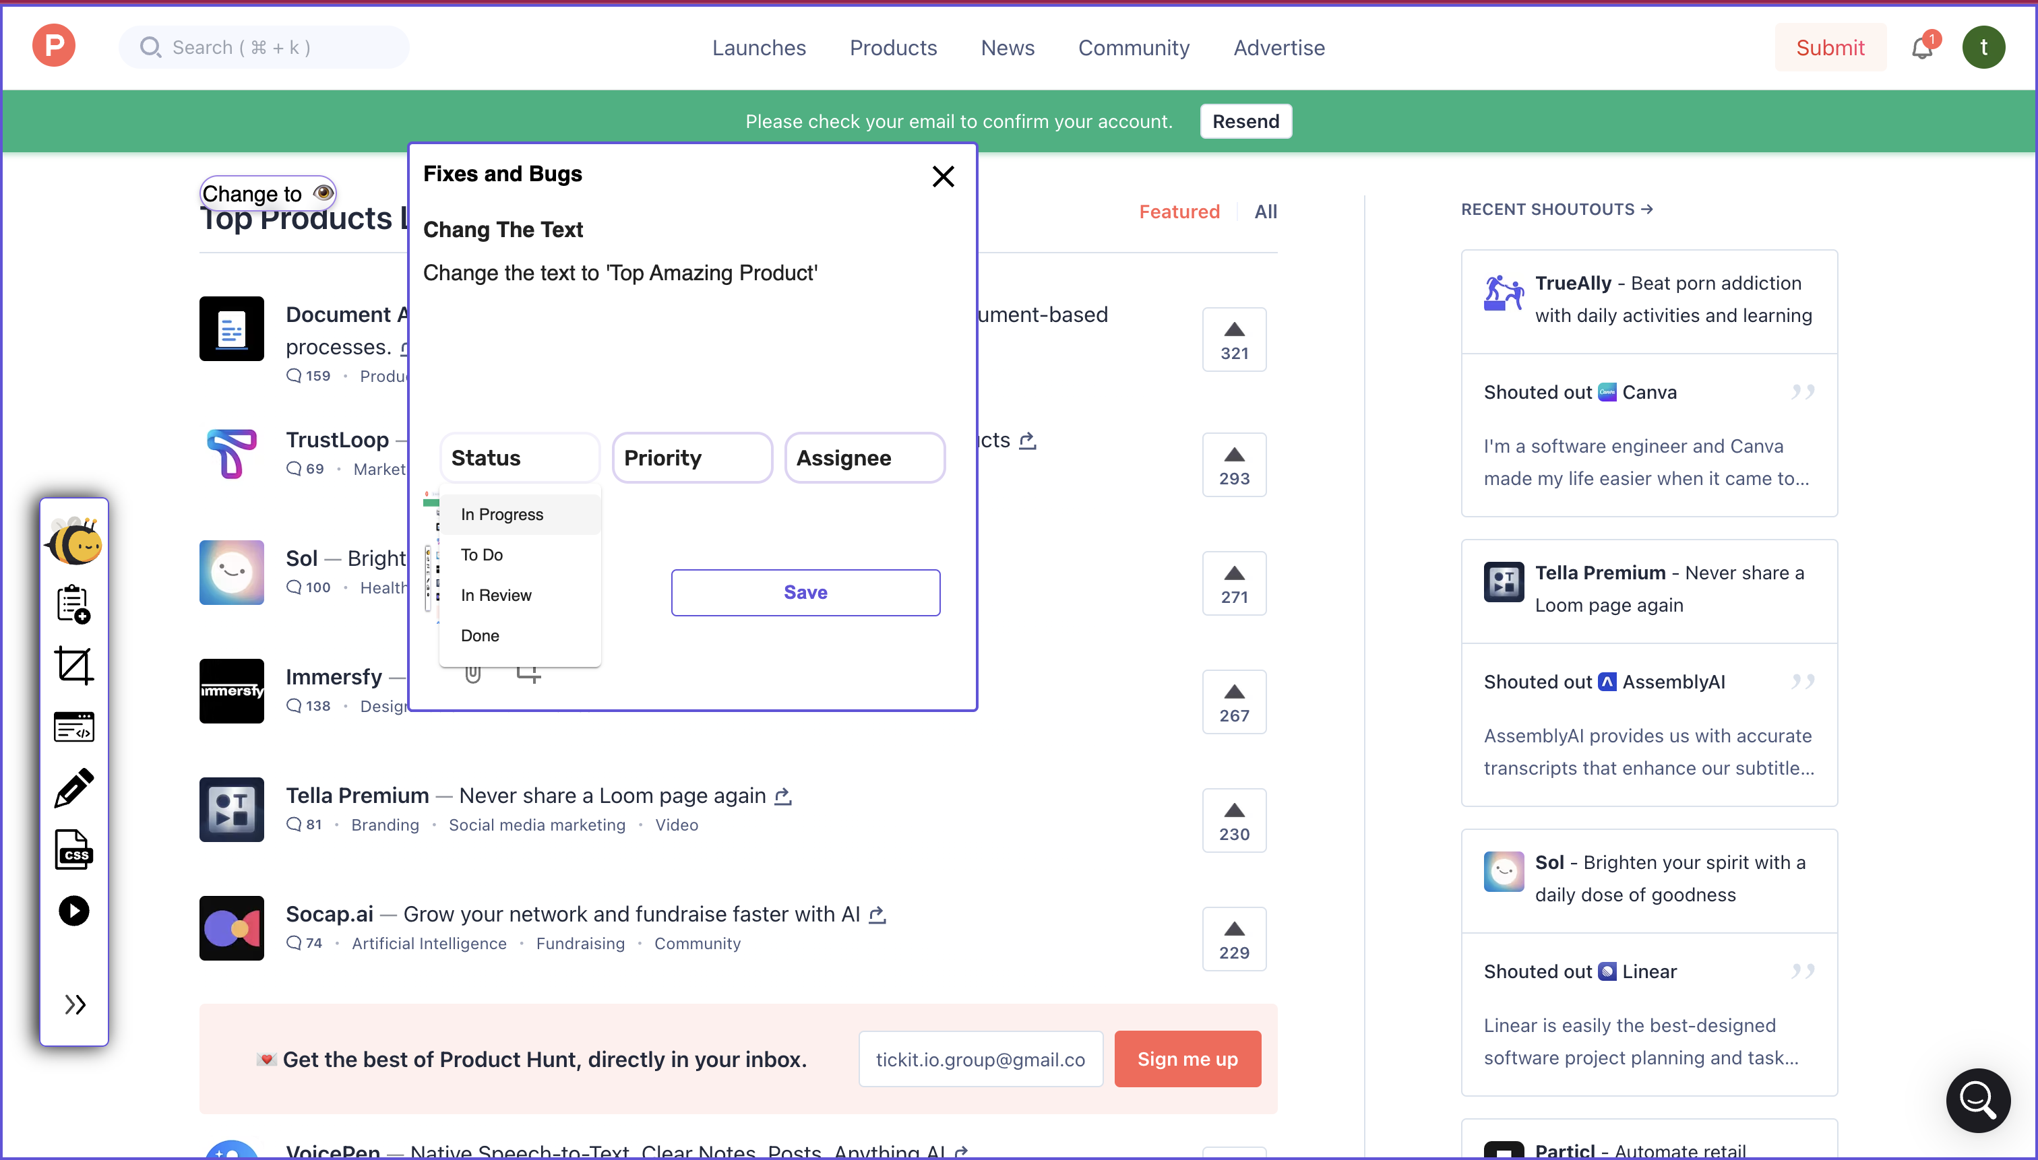Viewport: 2038px width, 1160px height.
Task: Open the Assignee dropdown
Action: tap(865, 458)
